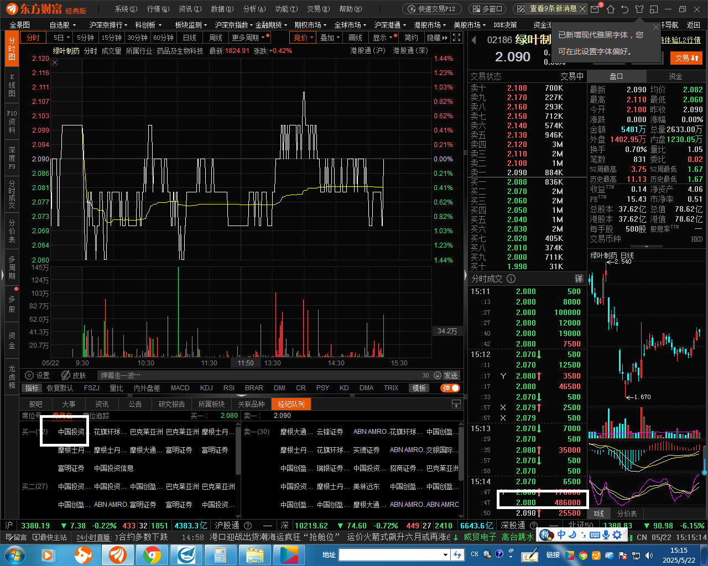The height and width of the screenshot is (566, 708).
Task: Expand 港股市场 dropdown
Action: [x=430, y=25]
